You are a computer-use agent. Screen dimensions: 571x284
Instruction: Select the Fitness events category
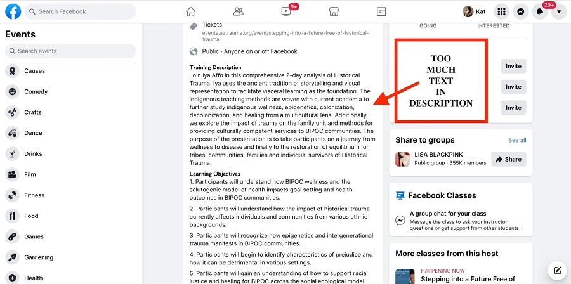tap(34, 195)
